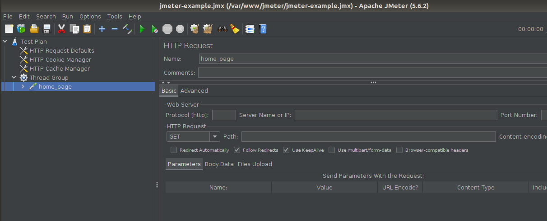
Task: Switch to the Basic tab
Action: click(169, 90)
